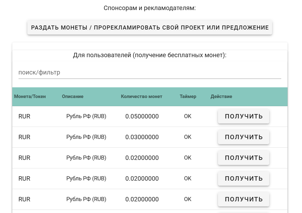Click the 0.05000000 amount cell

[x=142, y=117]
